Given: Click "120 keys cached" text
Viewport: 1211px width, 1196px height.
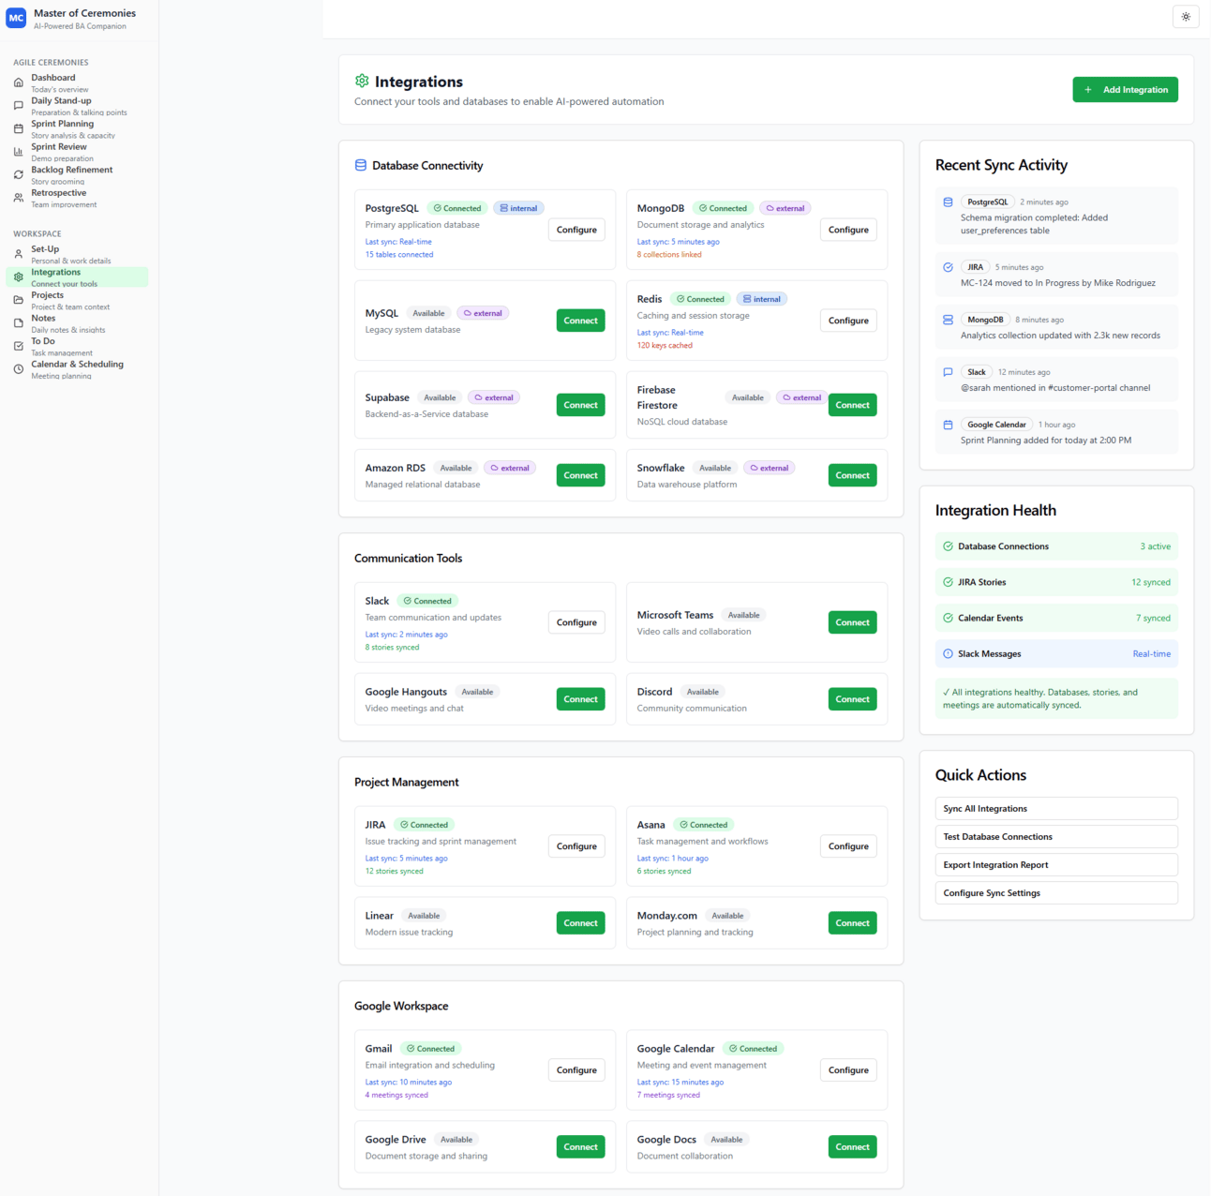Looking at the screenshot, I should [x=665, y=346].
